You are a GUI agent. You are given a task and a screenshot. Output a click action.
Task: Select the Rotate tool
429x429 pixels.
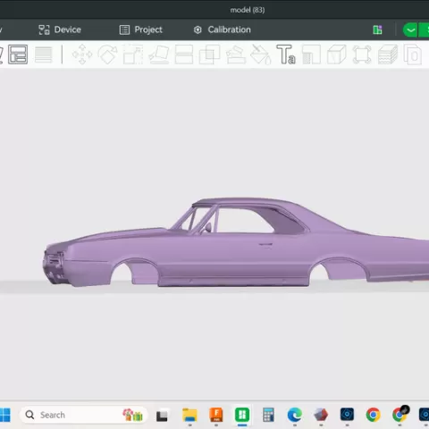[x=107, y=55]
